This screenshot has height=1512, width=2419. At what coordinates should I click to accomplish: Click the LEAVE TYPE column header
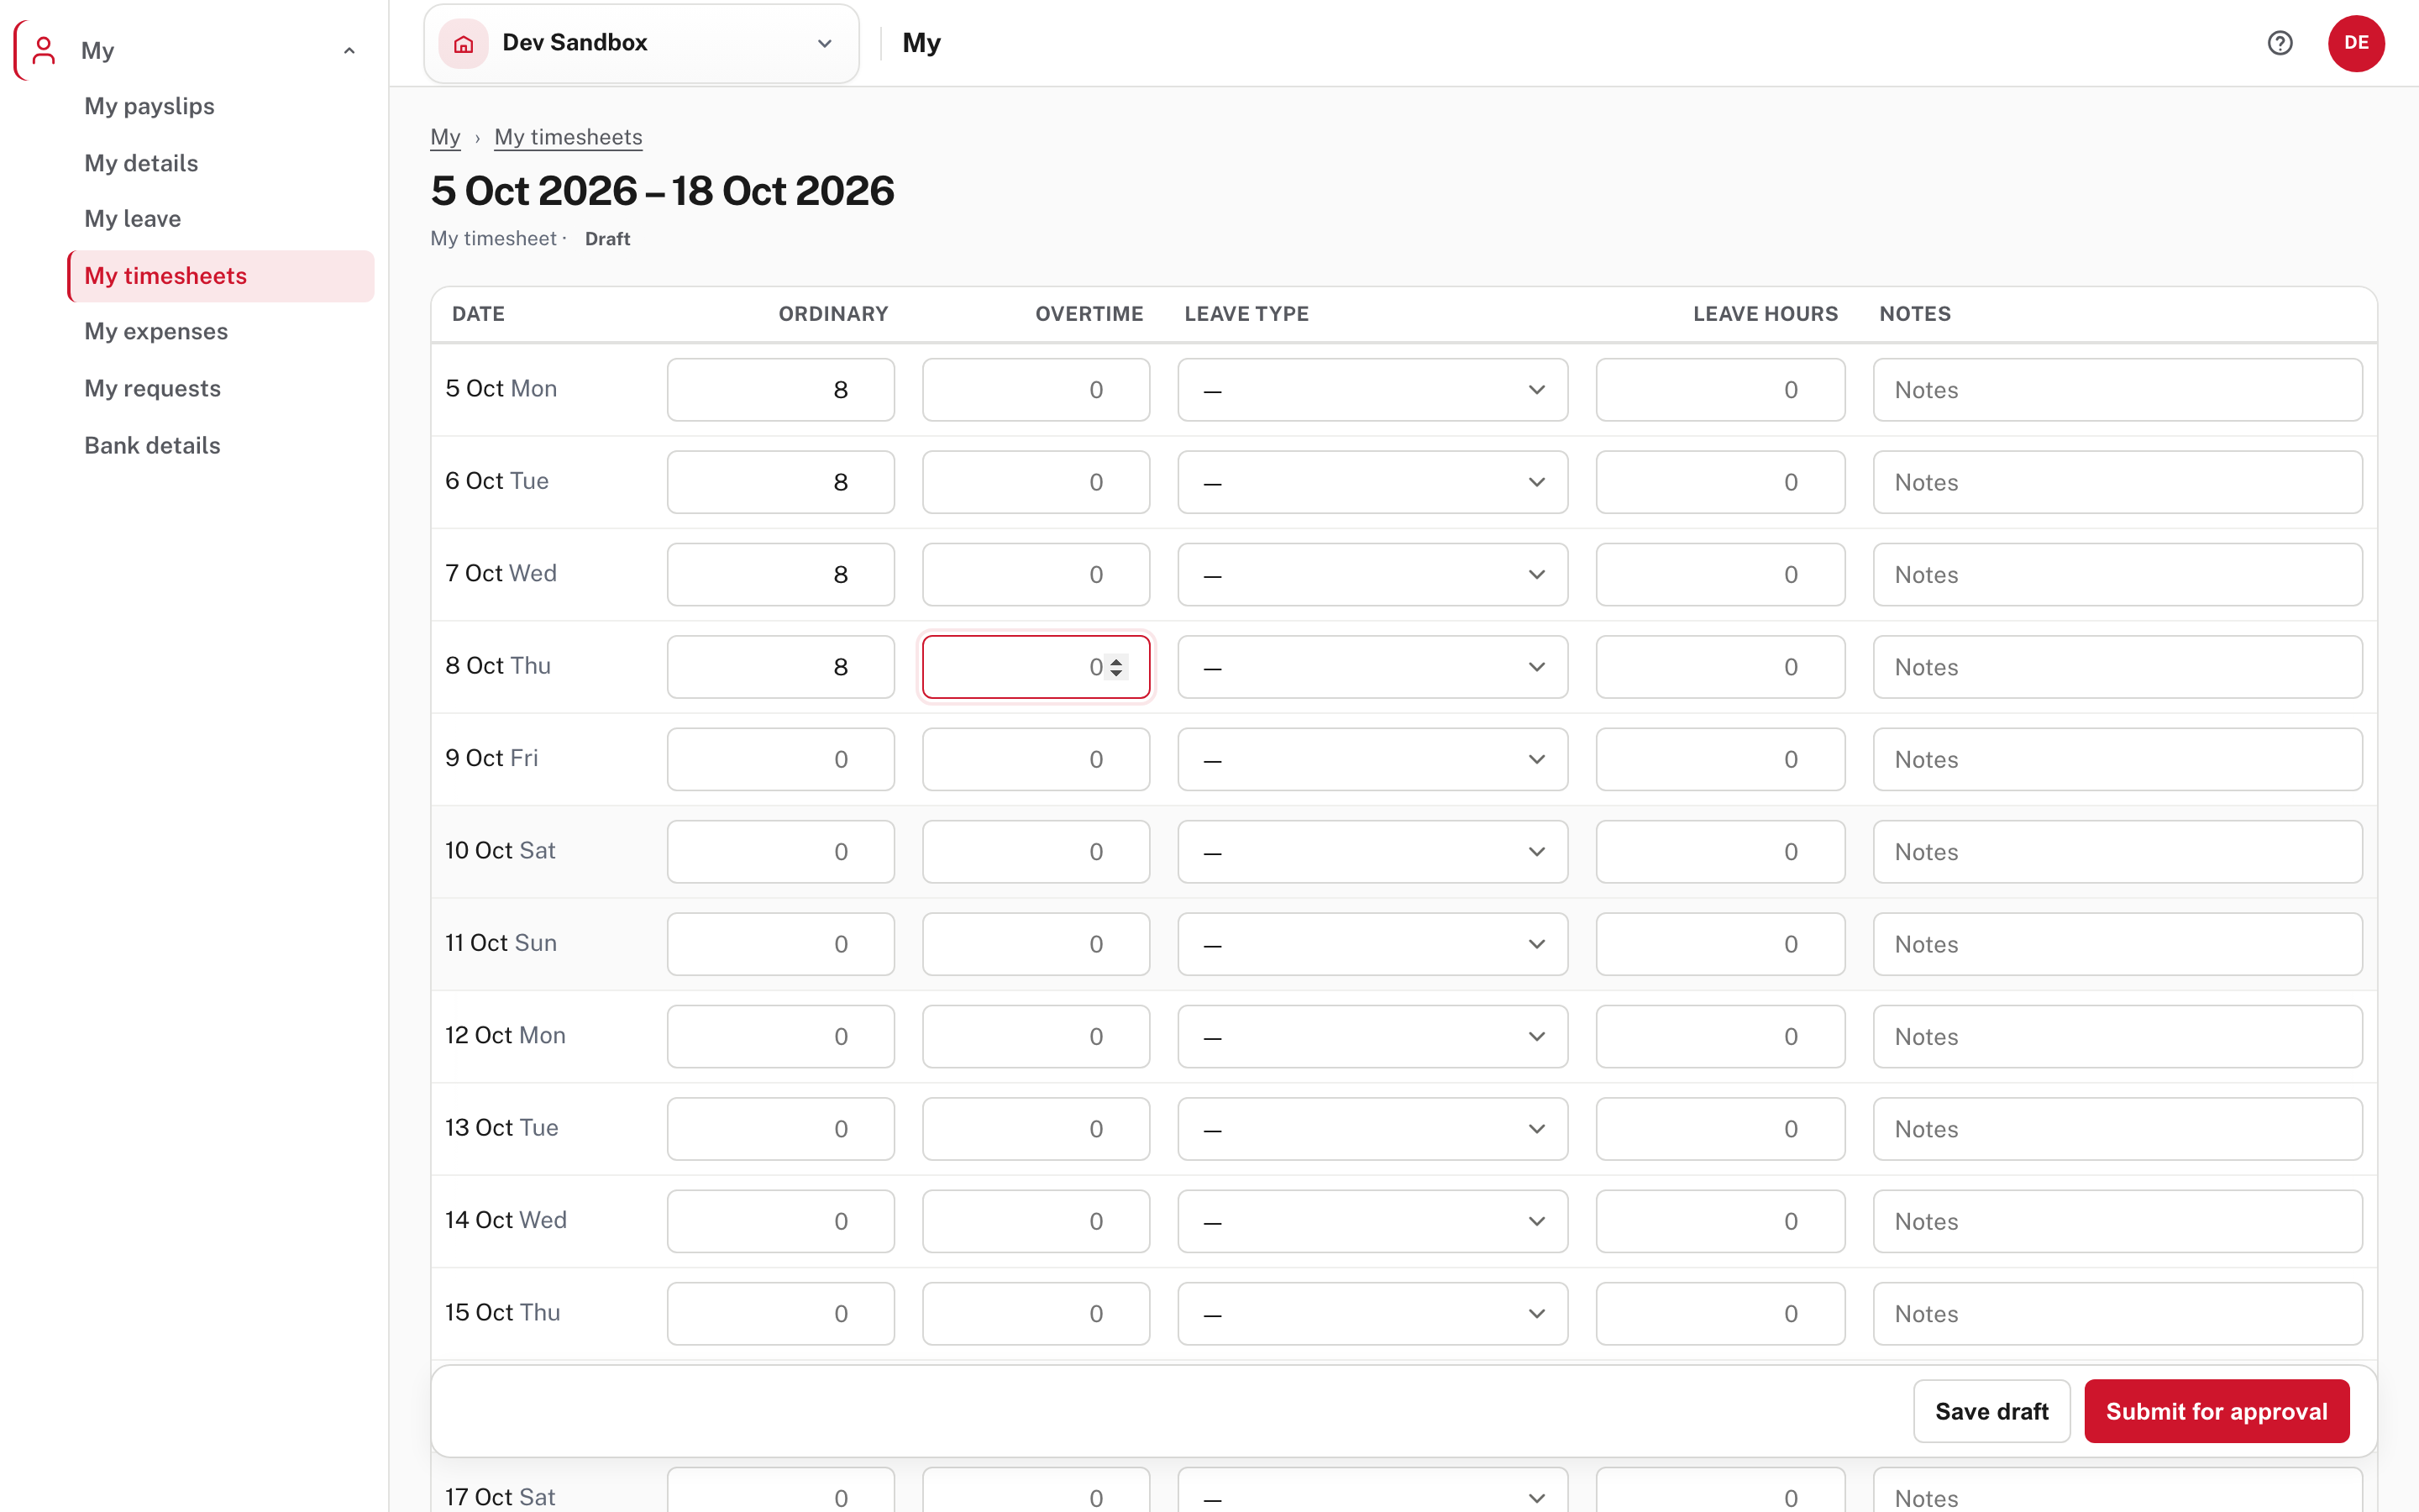point(1246,314)
